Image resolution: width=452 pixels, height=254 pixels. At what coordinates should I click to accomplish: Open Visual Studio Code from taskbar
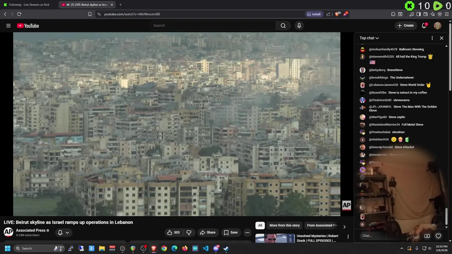tap(206, 248)
